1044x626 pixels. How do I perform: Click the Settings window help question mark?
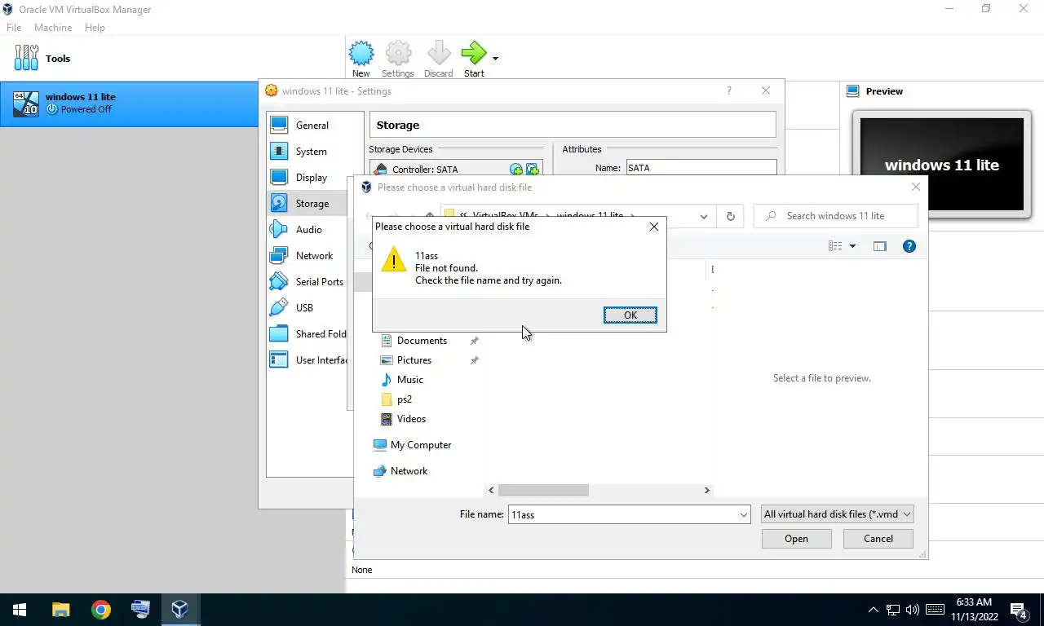[729, 91]
